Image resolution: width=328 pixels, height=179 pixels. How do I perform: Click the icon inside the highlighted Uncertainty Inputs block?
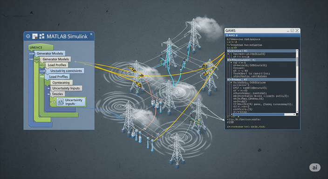[61, 102]
